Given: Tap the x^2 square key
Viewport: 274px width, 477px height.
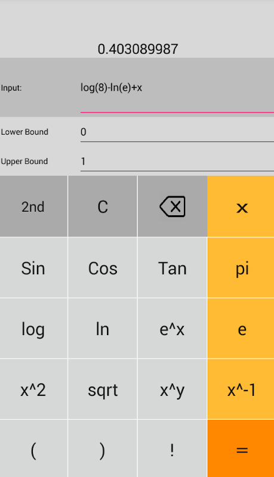Looking at the screenshot, I should click(33, 389).
